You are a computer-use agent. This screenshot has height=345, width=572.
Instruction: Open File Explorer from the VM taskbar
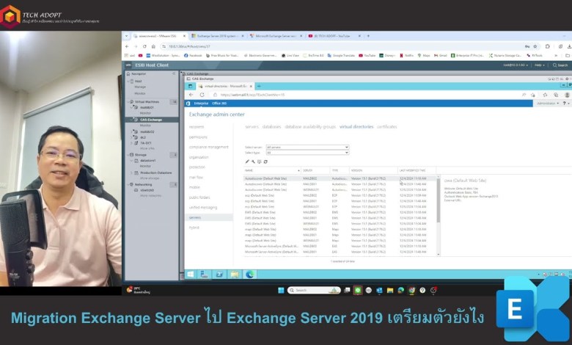point(235,275)
